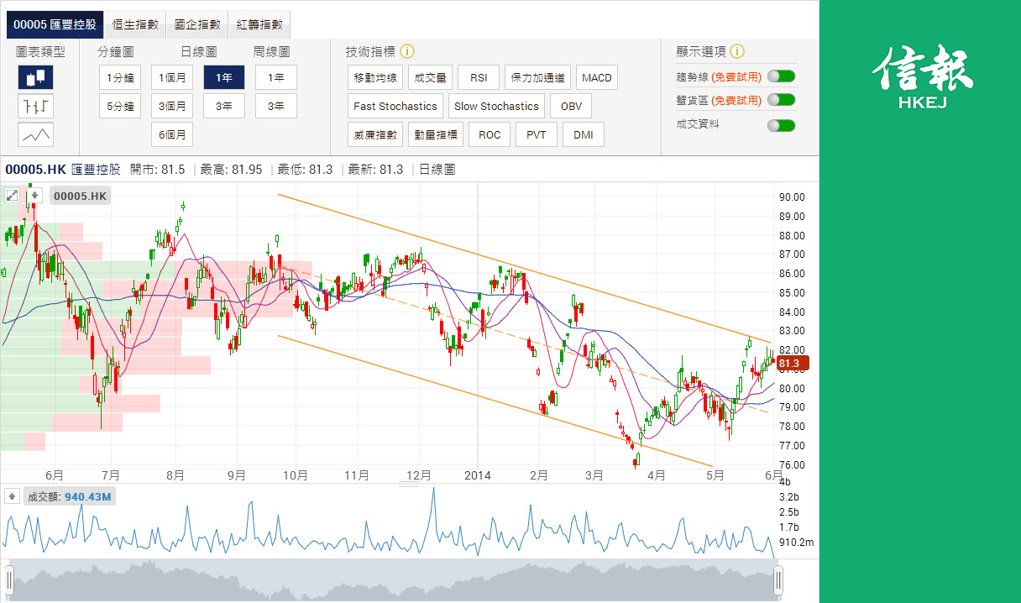Add the DMI indicator
The image size is (1021, 603).
pyautogui.click(x=584, y=134)
